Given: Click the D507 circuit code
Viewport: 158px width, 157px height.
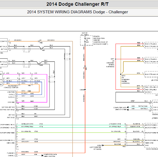Looking at the screenshot, I should (133, 101).
